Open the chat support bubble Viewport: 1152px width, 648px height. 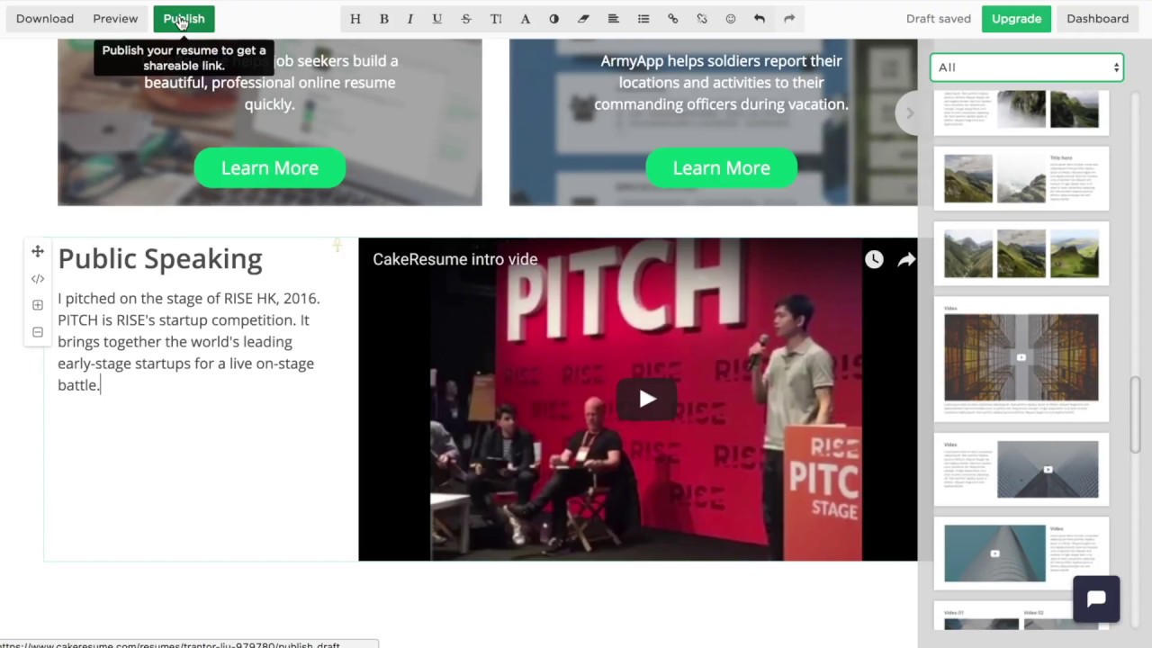pyautogui.click(x=1096, y=599)
